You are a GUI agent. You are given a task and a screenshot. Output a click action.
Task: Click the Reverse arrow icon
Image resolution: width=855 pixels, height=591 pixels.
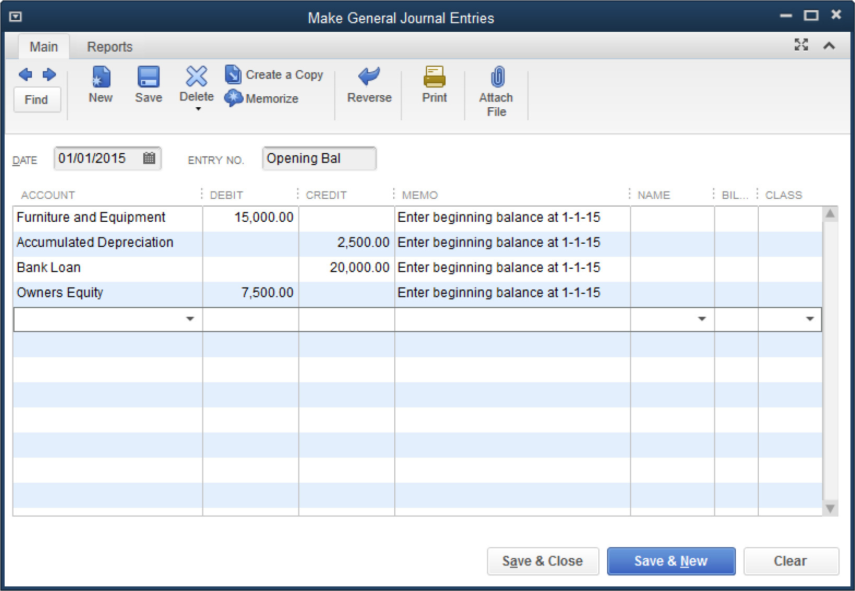coord(369,76)
